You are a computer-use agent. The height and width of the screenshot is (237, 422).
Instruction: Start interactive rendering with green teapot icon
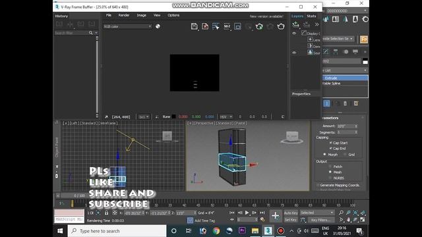[259, 26]
